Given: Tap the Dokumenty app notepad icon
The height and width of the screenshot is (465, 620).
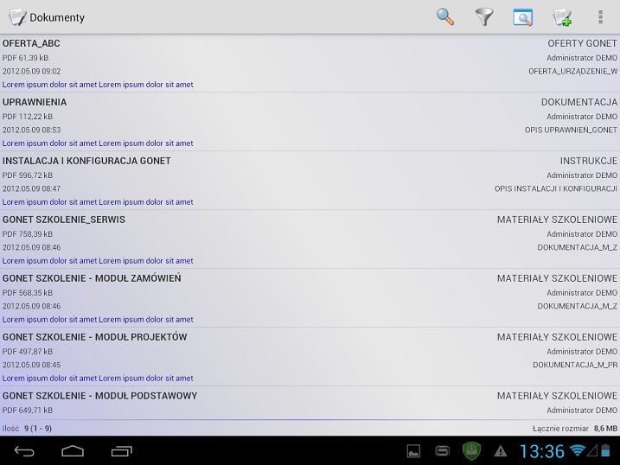Looking at the screenshot, I should pyautogui.click(x=17, y=17).
